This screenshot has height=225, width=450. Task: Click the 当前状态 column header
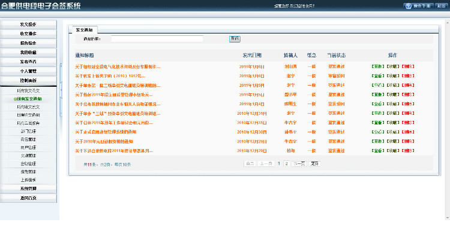coord(337,55)
